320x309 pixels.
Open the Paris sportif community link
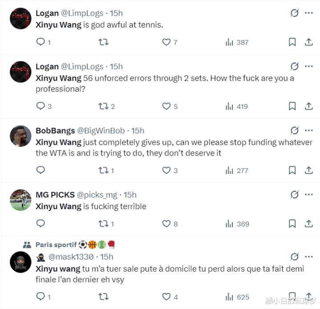56,245
